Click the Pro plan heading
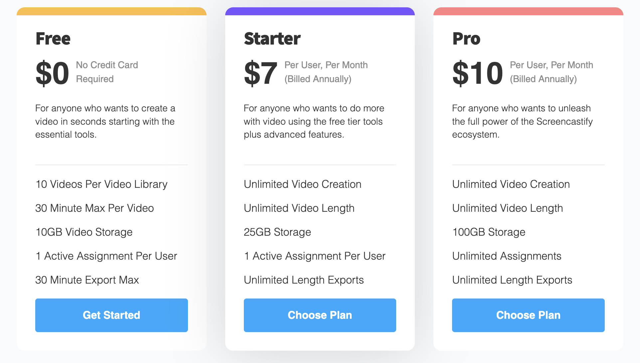The height and width of the screenshot is (363, 640). pos(466,39)
